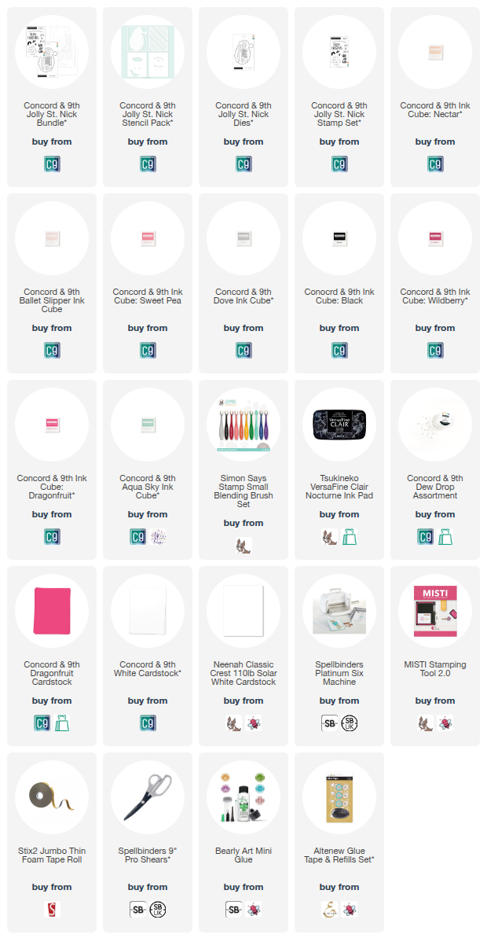
Task: Click Bearly Art Mini Glue product title
Action: click(x=243, y=855)
